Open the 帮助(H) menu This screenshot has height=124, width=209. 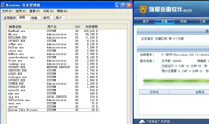pos(62,11)
